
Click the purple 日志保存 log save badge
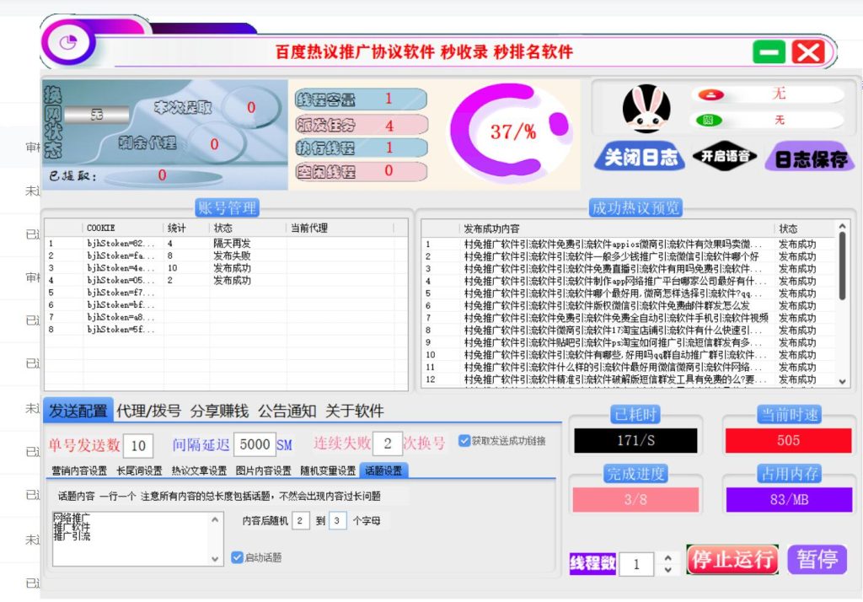click(x=811, y=157)
